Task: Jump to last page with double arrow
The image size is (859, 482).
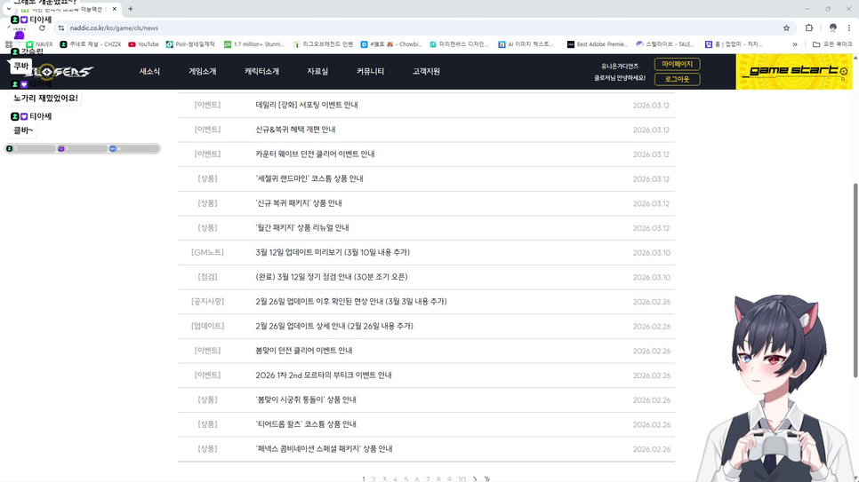Action: (x=487, y=478)
